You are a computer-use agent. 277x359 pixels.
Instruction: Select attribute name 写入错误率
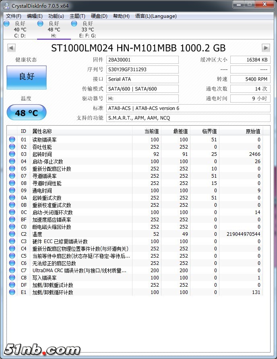point(45,278)
